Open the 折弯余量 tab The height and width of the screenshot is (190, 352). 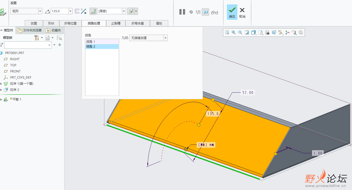click(138, 23)
